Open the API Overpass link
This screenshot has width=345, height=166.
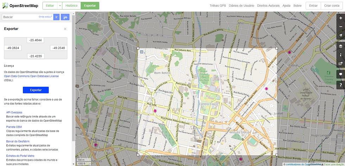pyautogui.click(x=14, y=112)
